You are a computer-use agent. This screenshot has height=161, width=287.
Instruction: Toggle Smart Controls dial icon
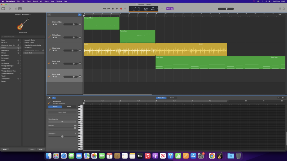[x=16, y=9]
